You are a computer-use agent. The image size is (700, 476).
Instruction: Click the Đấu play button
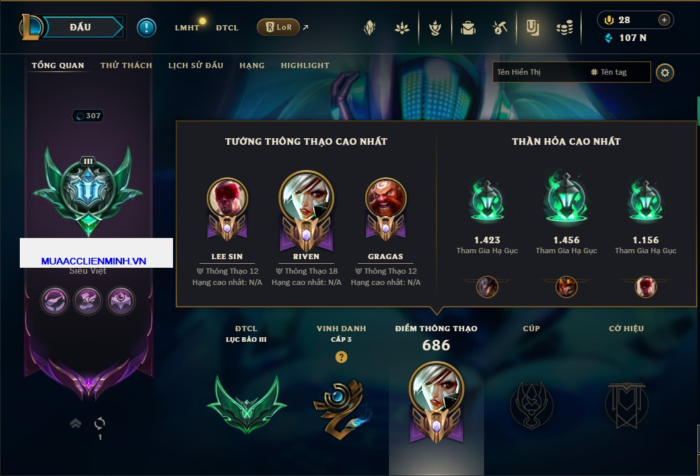[81, 27]
